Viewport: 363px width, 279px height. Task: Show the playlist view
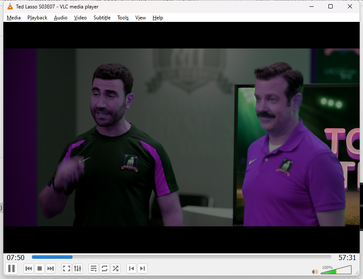pyautogui.click(x=93, y=268)
